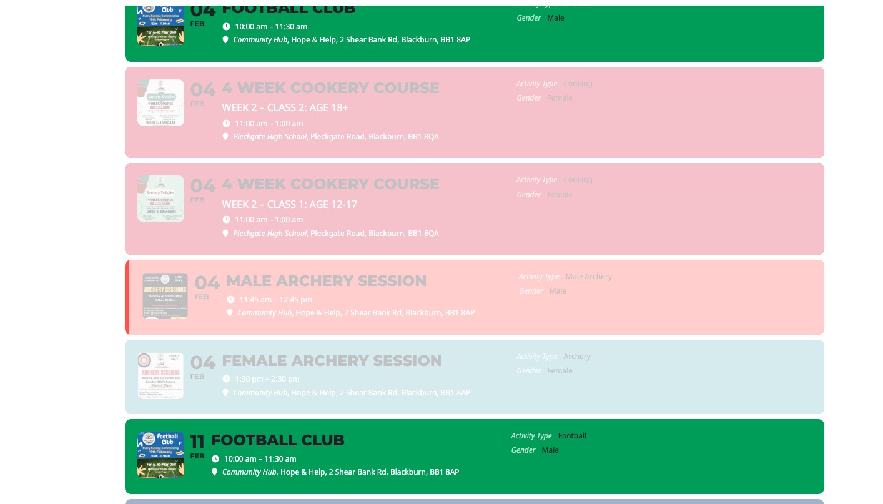Open Female Archery Session flyer thumbnail
Screen dimensions: 883x504
160,376
